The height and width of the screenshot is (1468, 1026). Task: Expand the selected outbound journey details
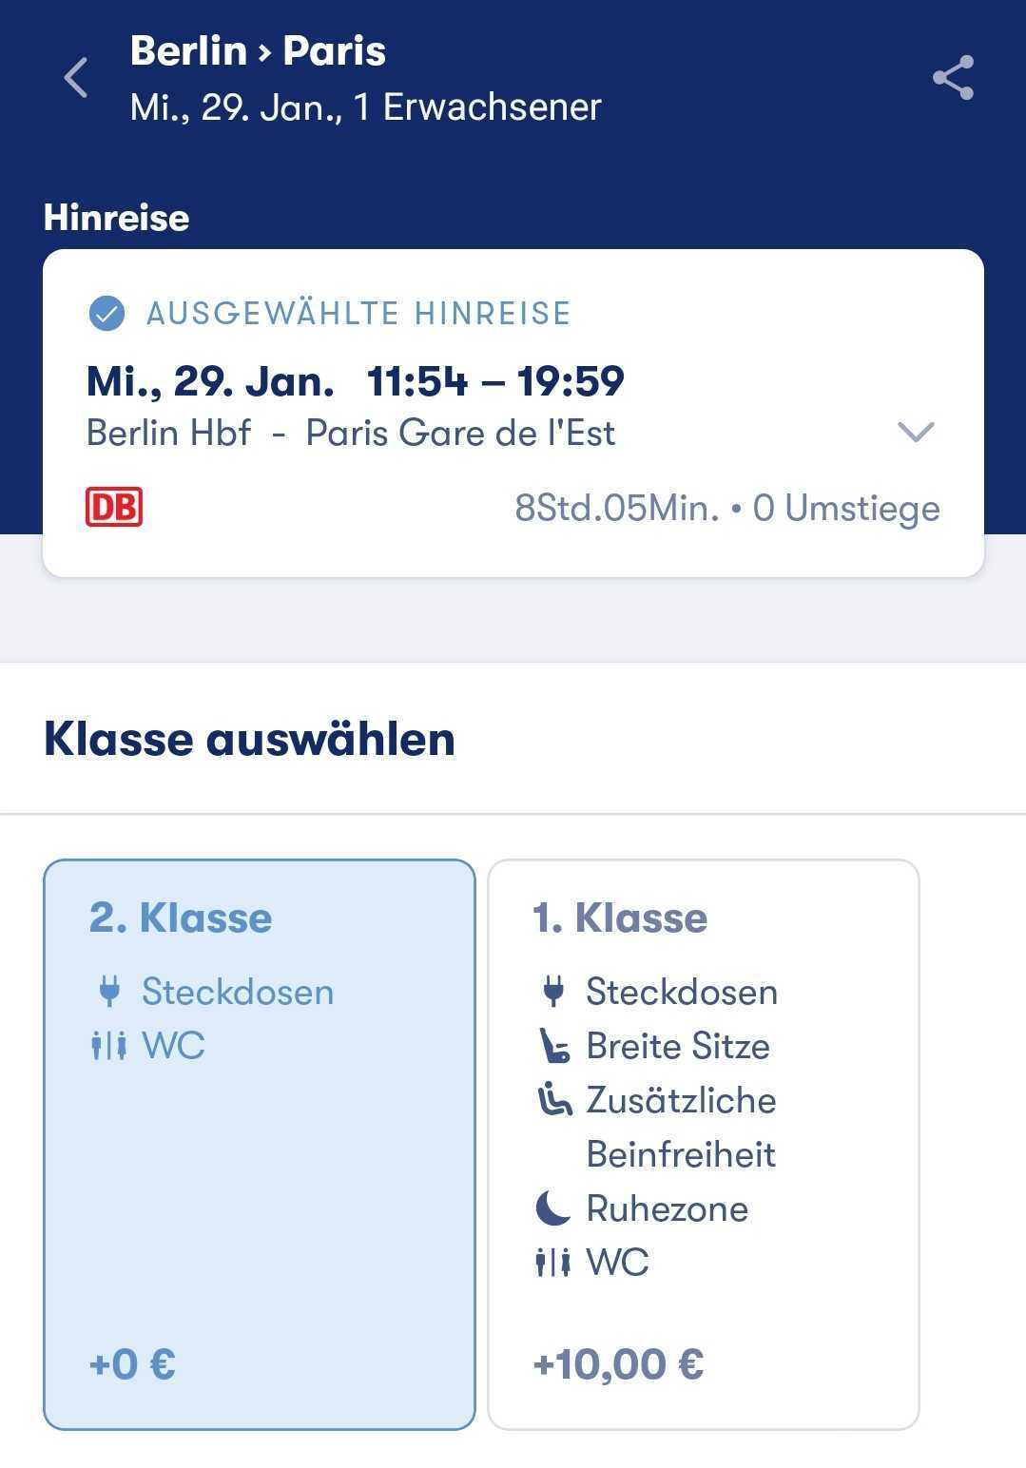click(x=916, y=433)
